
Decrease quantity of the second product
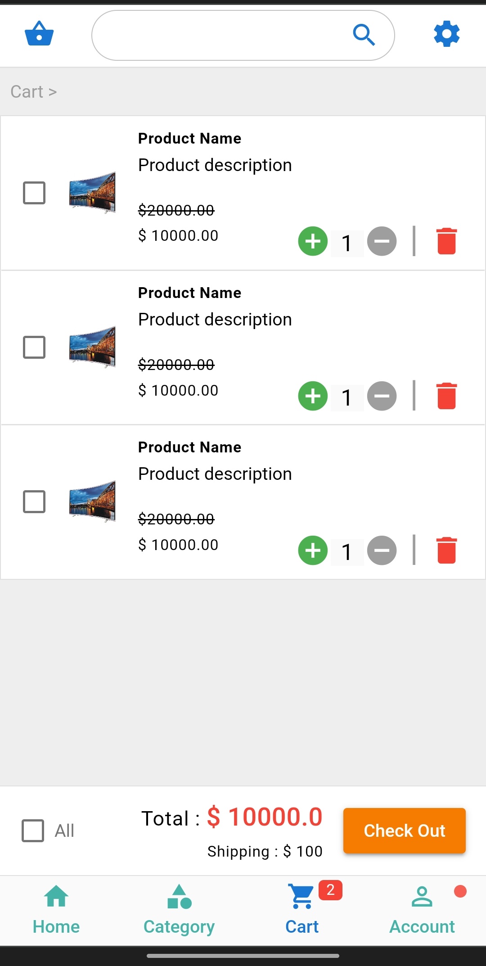tap(382, 396)
